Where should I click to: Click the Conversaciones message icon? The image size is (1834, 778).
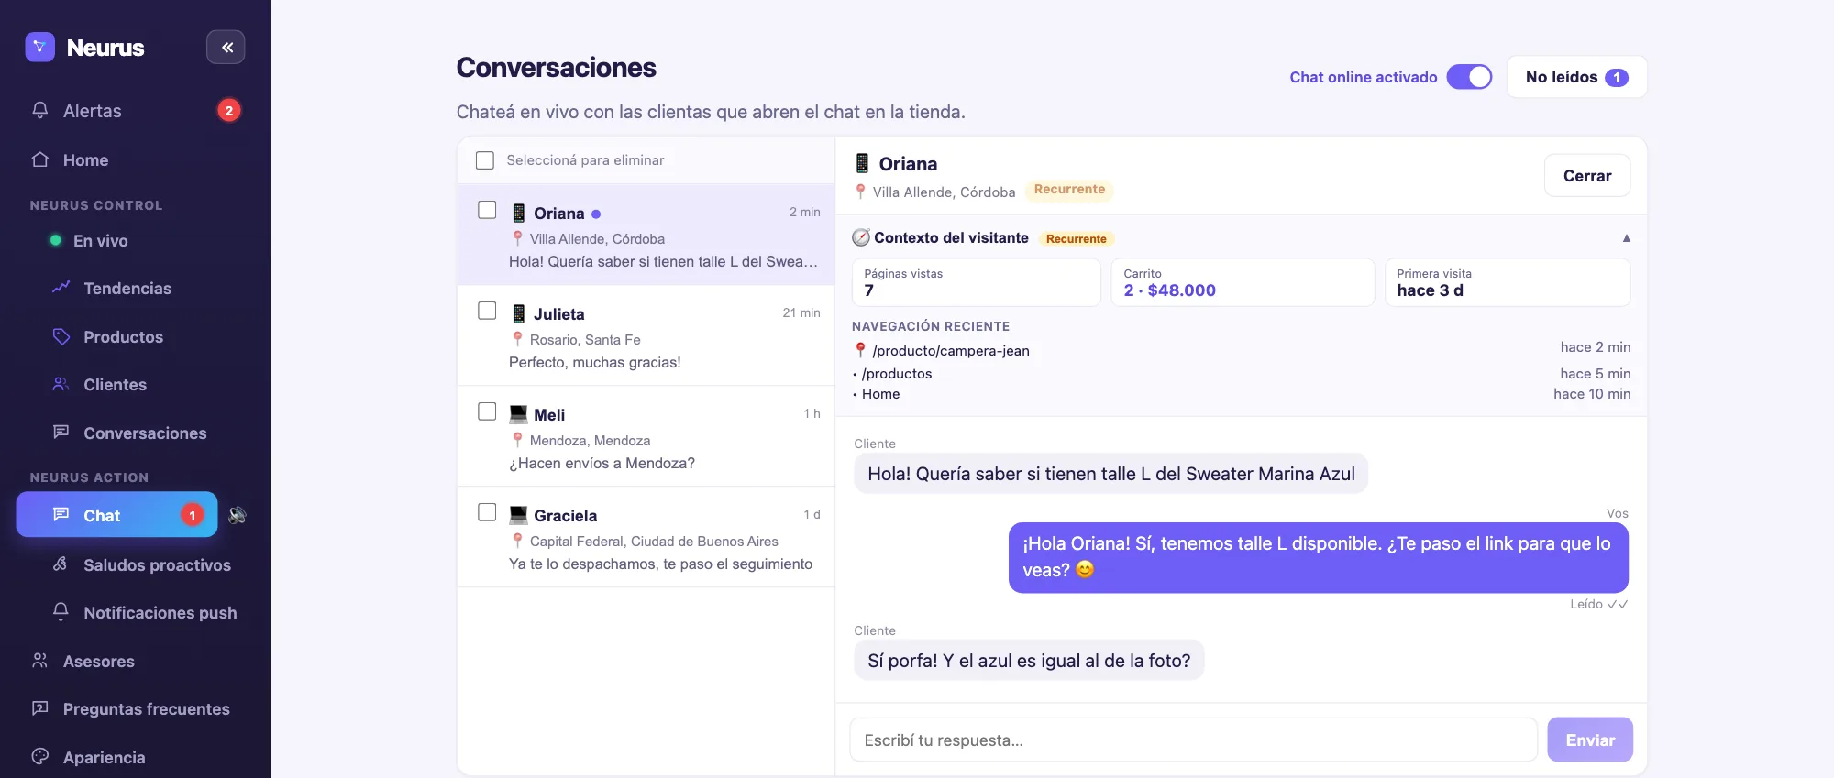(61, 432)
